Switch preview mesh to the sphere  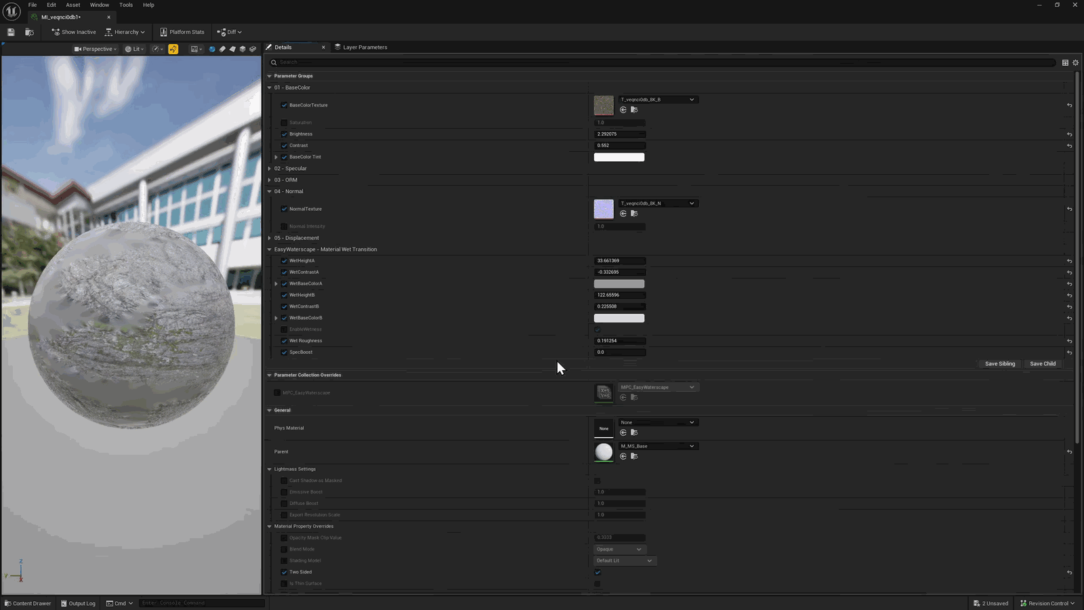click(x=212, y=49)
